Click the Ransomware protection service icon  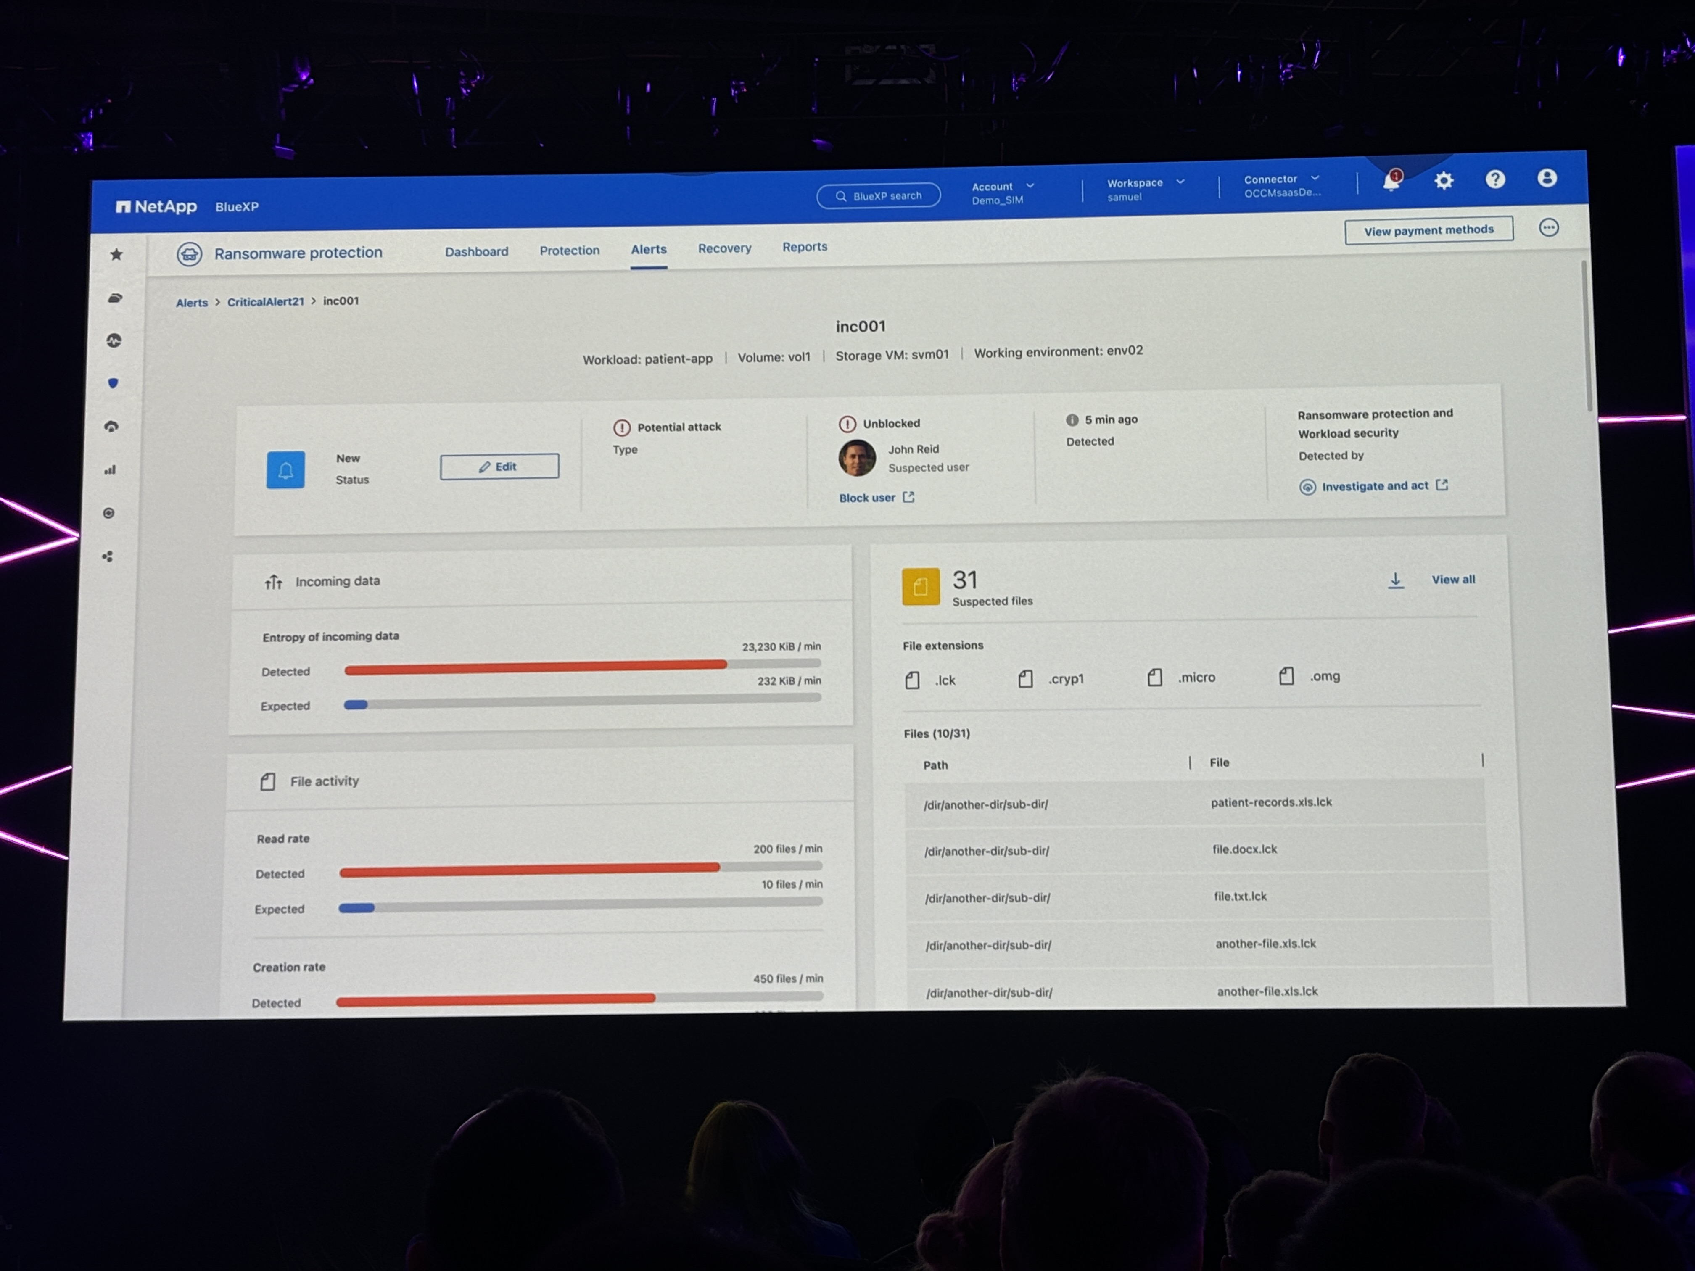click(189, 253)
